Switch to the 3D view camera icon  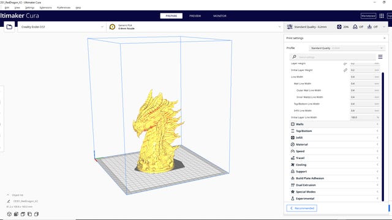pyautogui.click(x=9, y=214)
